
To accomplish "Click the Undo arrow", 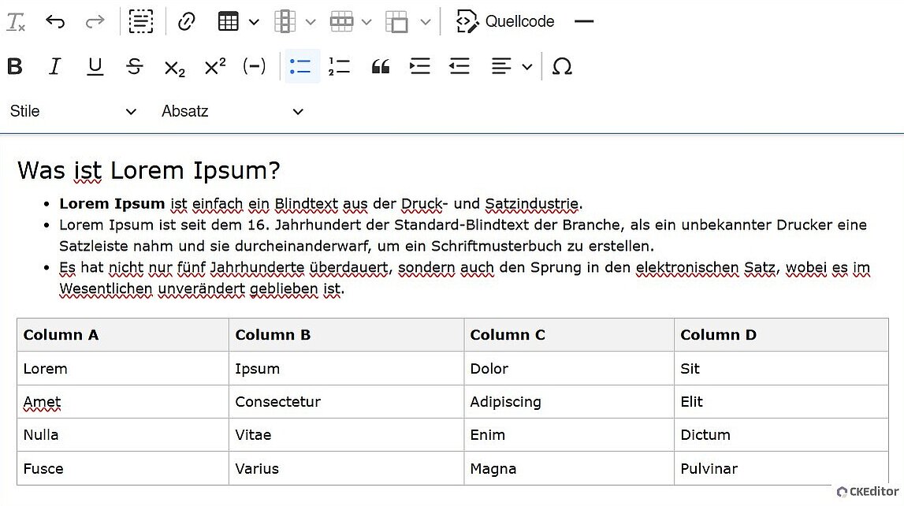I will click(54, 21).
